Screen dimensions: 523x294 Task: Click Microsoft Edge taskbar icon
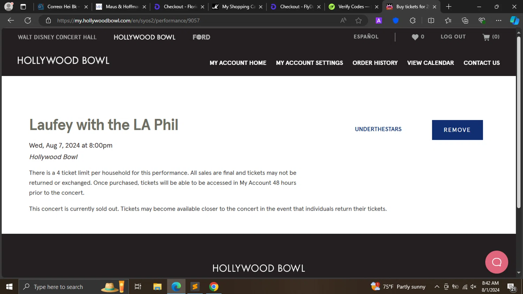[176, 287]
